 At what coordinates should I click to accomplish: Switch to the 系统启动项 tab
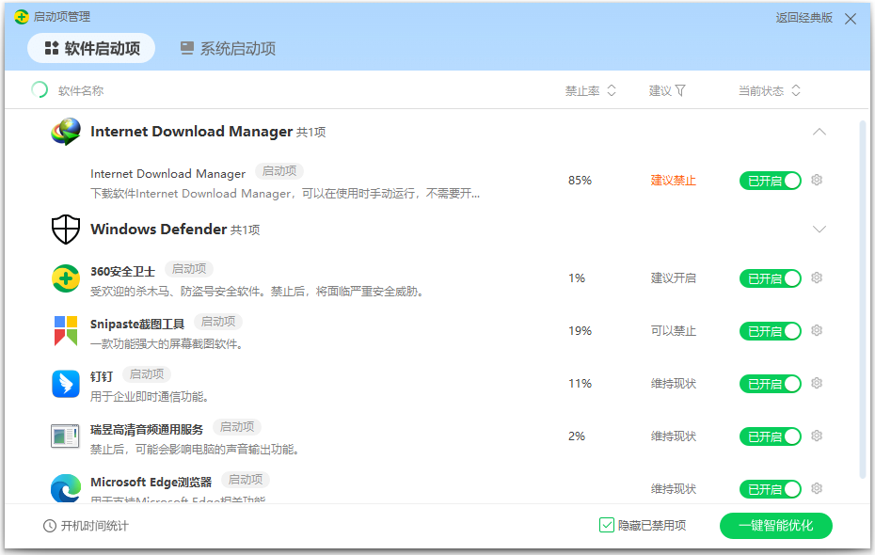click(x=226, y=50)
